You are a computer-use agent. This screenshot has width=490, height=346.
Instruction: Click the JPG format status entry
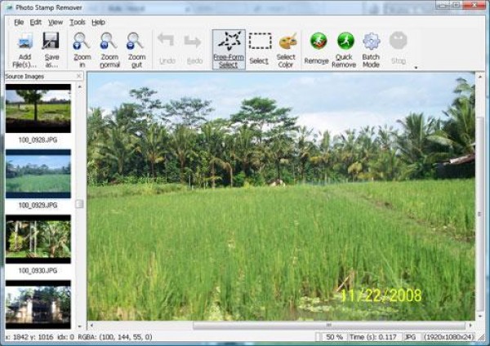pos(410,337)
